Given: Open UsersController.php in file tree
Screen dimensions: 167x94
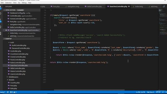Looking at the screenshot, I should [x=21, y=74].
